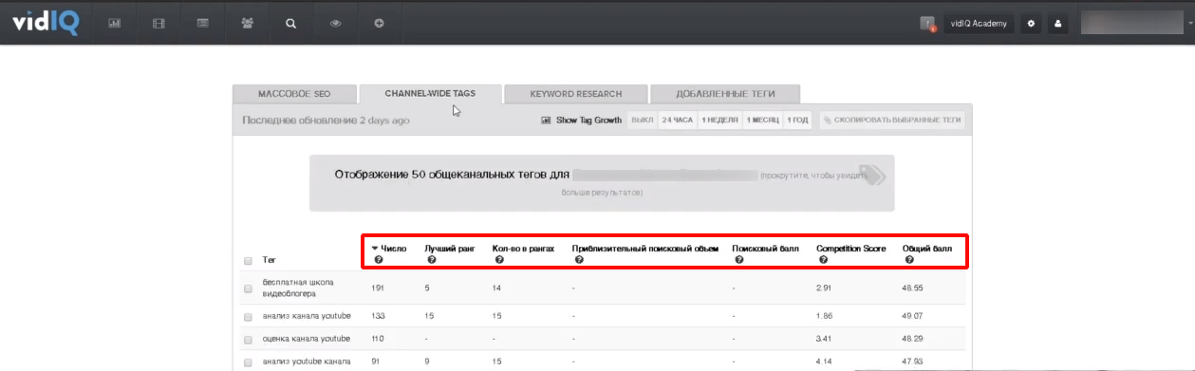Open the user profile icon in header

click(x=1058, y=23)
